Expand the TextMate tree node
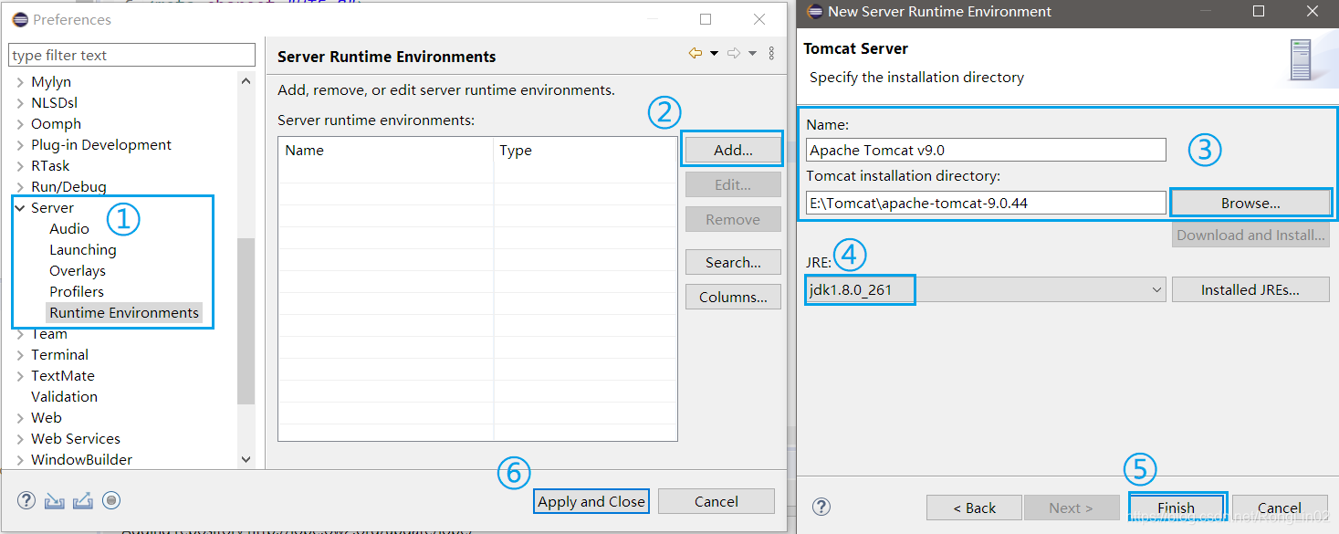 click(20, 376)
